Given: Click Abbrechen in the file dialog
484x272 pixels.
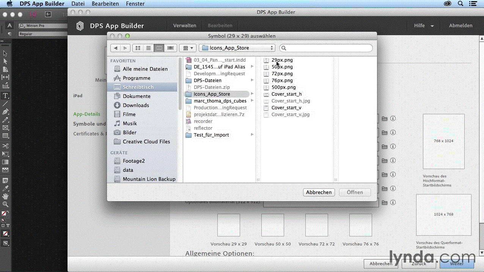Looking at the screenshot, I should tap(319, 192).
